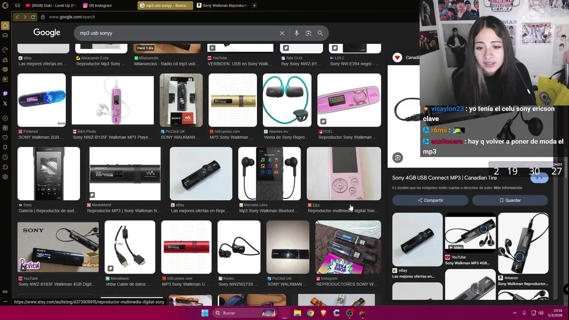This screenshot has width=569, height=320.
Task: Go forward with the browser forward arrow
Action: pyautogui.click(x=25, y=17)
